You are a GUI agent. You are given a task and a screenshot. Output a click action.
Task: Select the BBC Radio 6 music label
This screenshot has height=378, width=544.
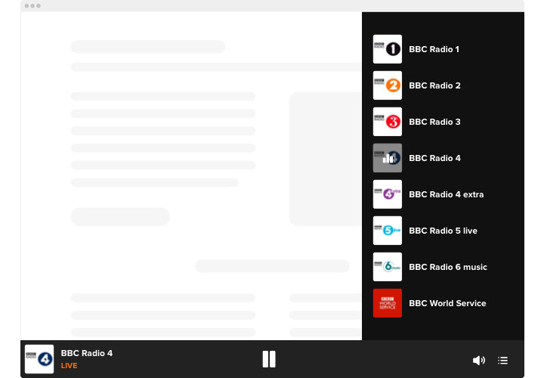pos(448,267)
